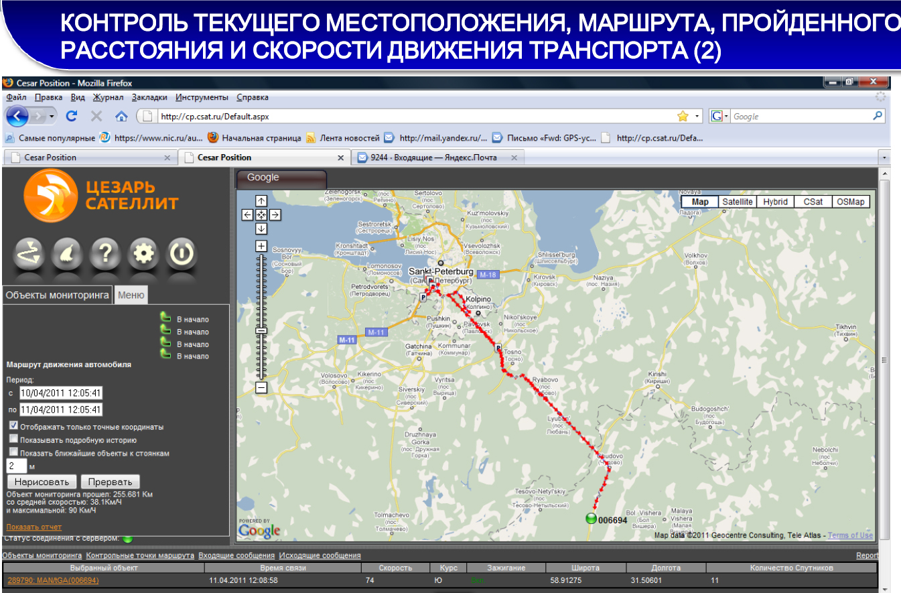This screenshot has height=593, width=901.
Task: Click the power logout icon button
Action: tap(182, 254)
